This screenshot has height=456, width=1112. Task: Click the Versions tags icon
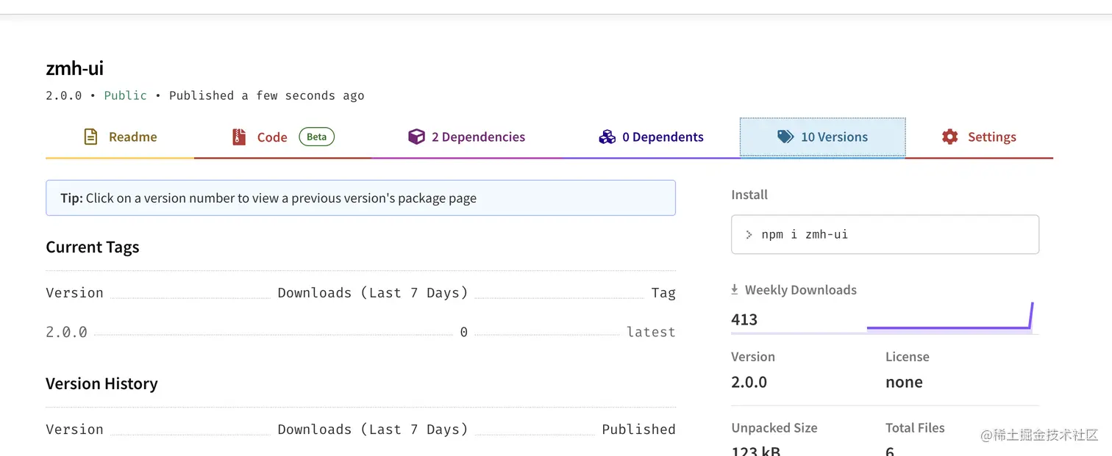click(x=785, y=137)
